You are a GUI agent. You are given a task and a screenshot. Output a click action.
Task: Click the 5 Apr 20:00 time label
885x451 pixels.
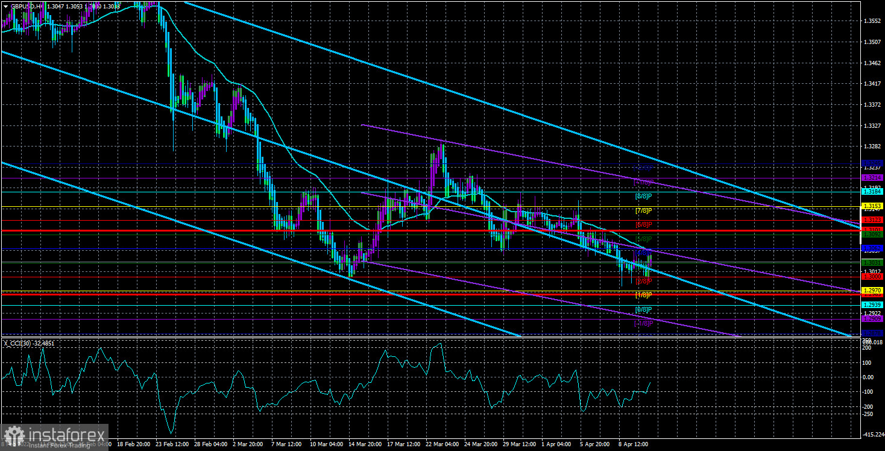596,444
